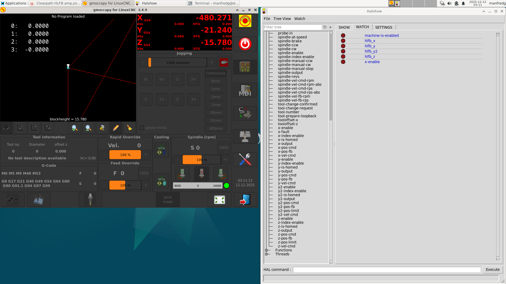Viewport: 506px width, 284px height.
Task: Enable the Ignore limits checkbox
Action: [142, 128]
